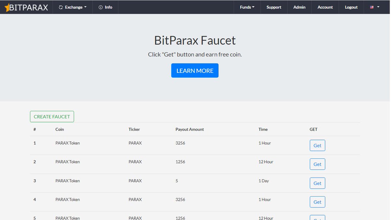Screen dimensions: 391x220
Task: Click PARAX Token in row 3
Action: [67, 181]
